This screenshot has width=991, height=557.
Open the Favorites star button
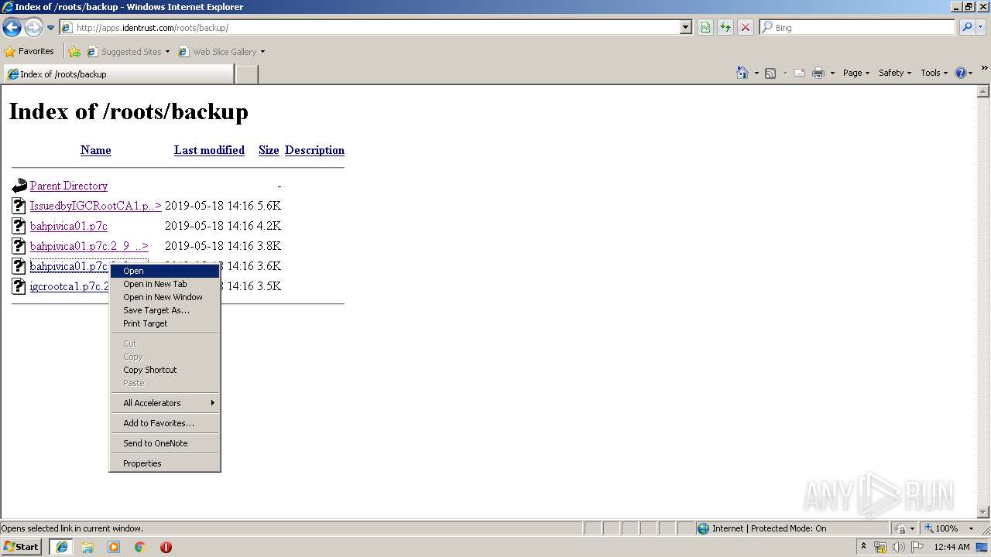click(29, 52)
